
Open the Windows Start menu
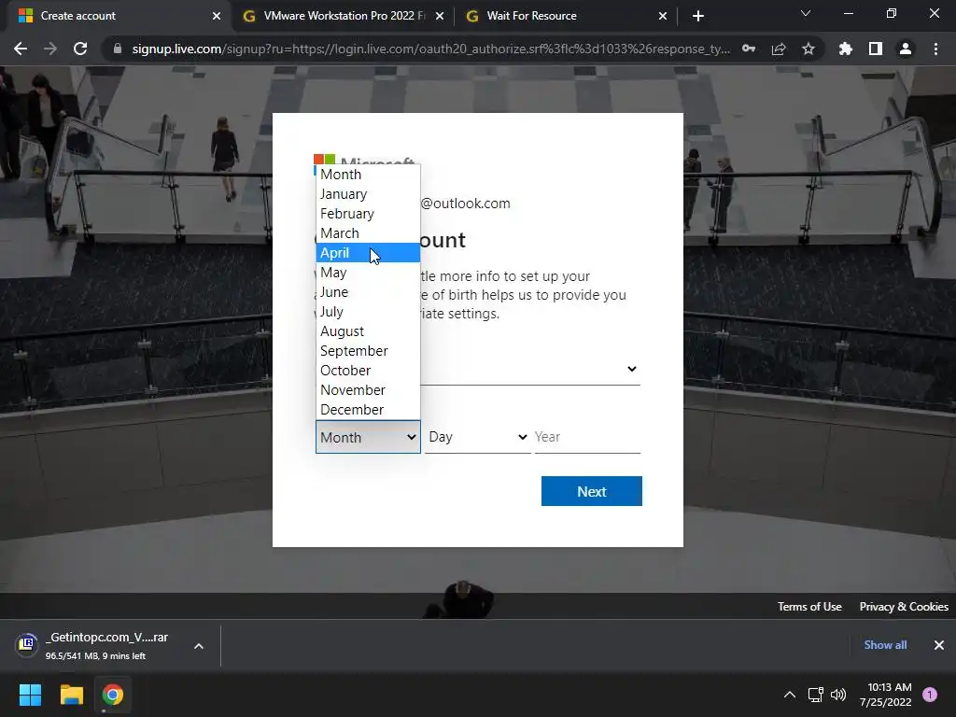(x=30, y=695)
